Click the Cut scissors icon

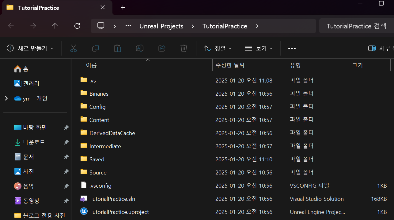pyautogui.click(x=74, y=48)
